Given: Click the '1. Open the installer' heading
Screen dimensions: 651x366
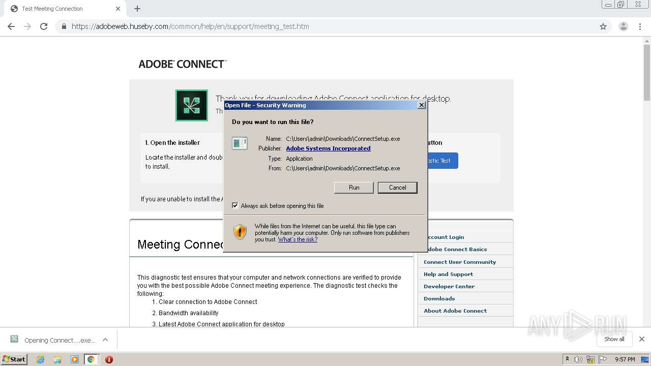Looking at the screenshot, I should [172, 143].
